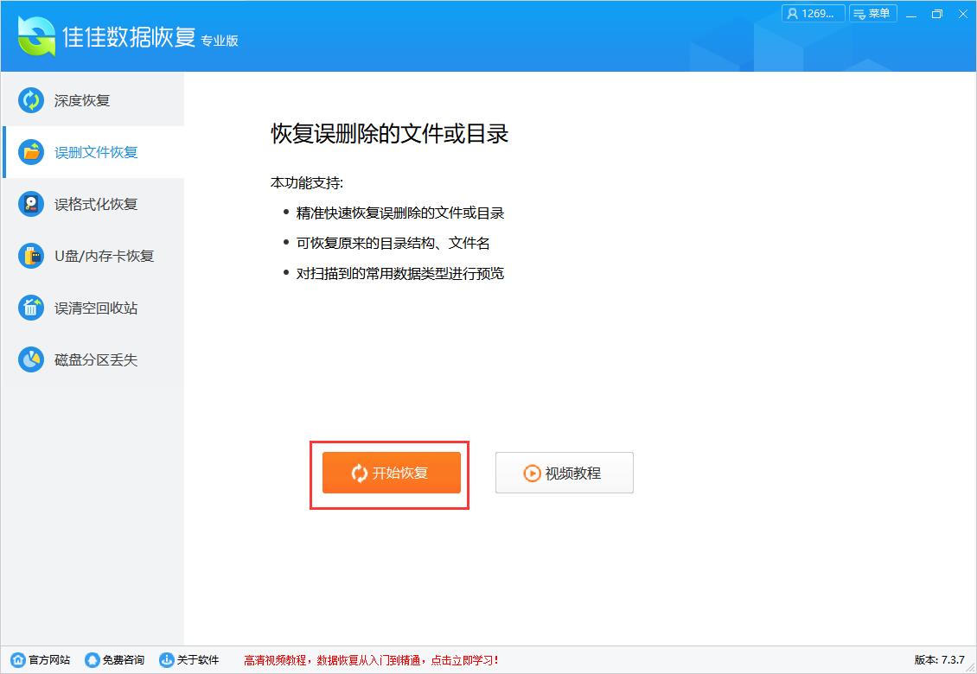This screenshot has height=674, width=977.
Task: Open the user account 1269... panel
Action: [x=812, y=13]
